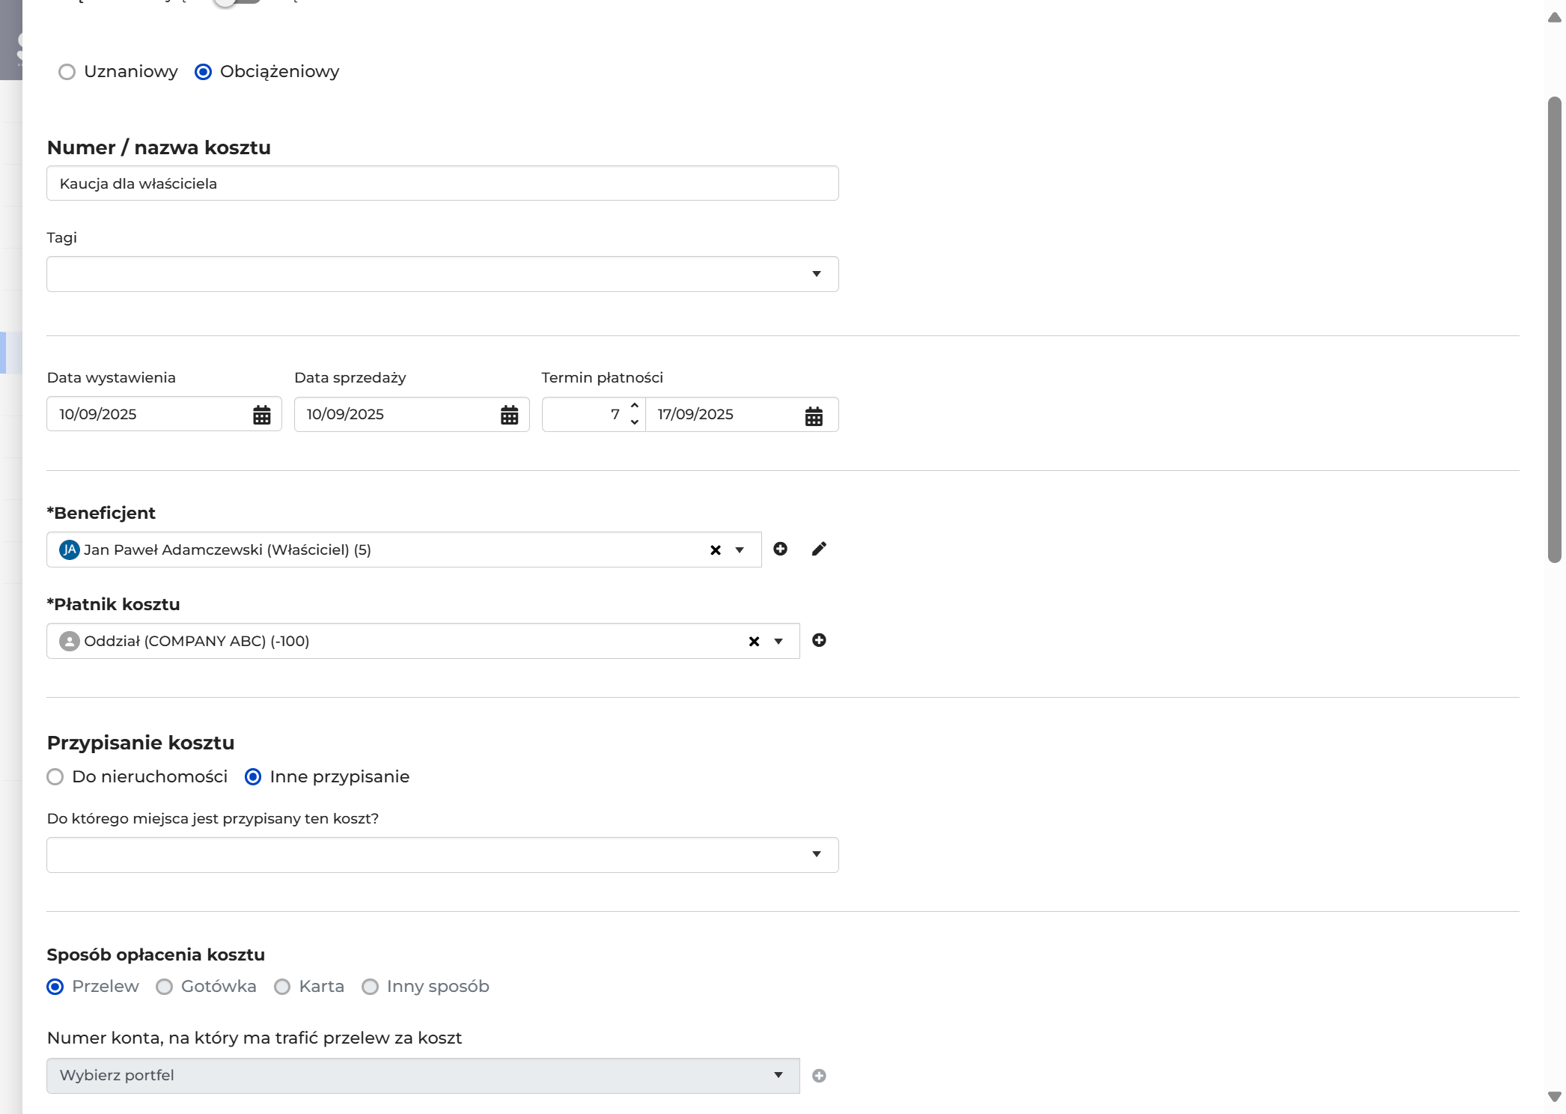Select Gotówka payment method
The width and height of the screenshot is (1566, 1114).
tap(164, 987)
